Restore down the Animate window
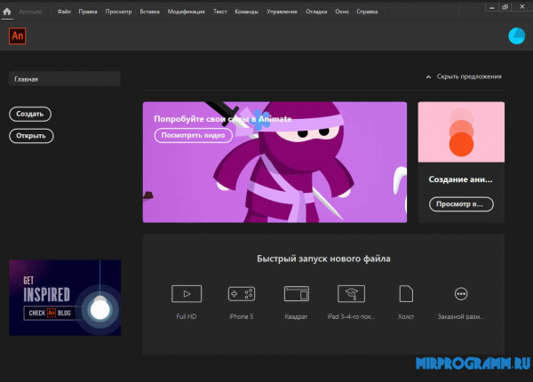 tap(505, 7)
